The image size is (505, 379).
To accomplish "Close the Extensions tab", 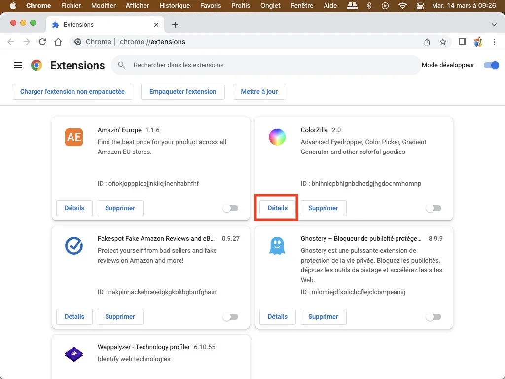I will click(x=156, y=25).
